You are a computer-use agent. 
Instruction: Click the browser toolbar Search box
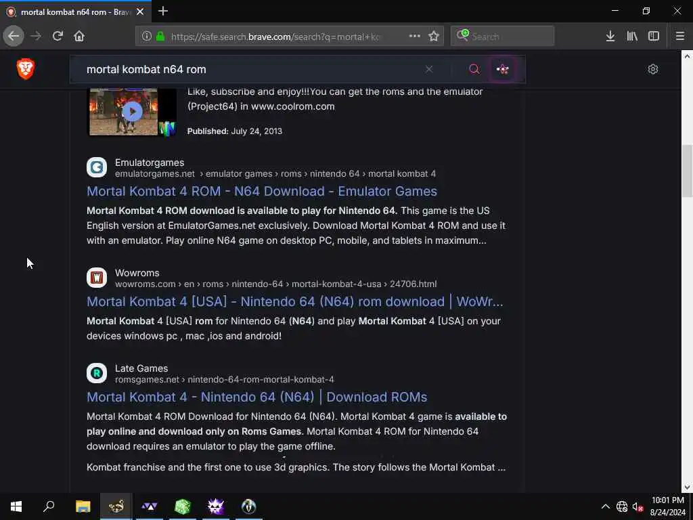(503, 37)
